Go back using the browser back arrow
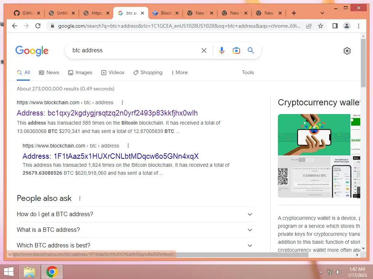Screen dimensions: 373x279 coord(15,26)
